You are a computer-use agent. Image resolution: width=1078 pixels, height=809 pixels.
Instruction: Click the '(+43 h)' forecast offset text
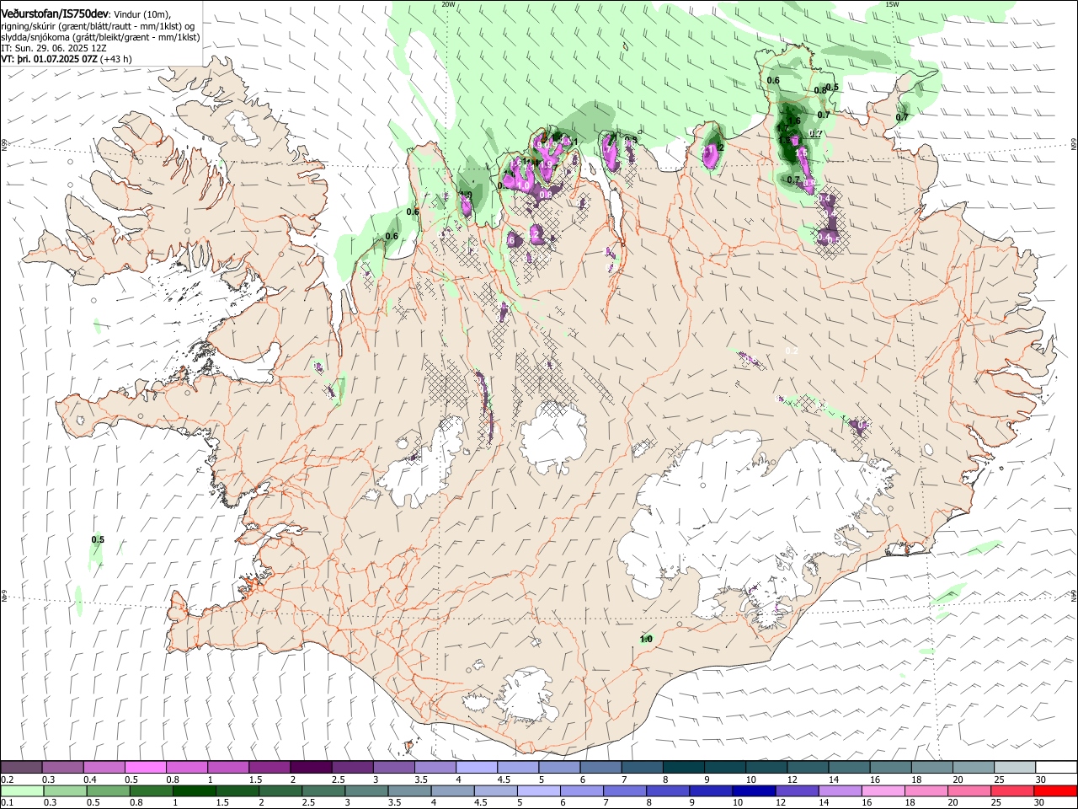115,59
